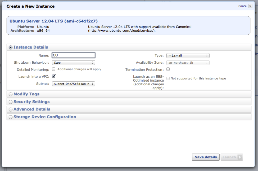Click the Name input field containing CC
Viewport: 258px width, 171px height.
click(74, 55)
